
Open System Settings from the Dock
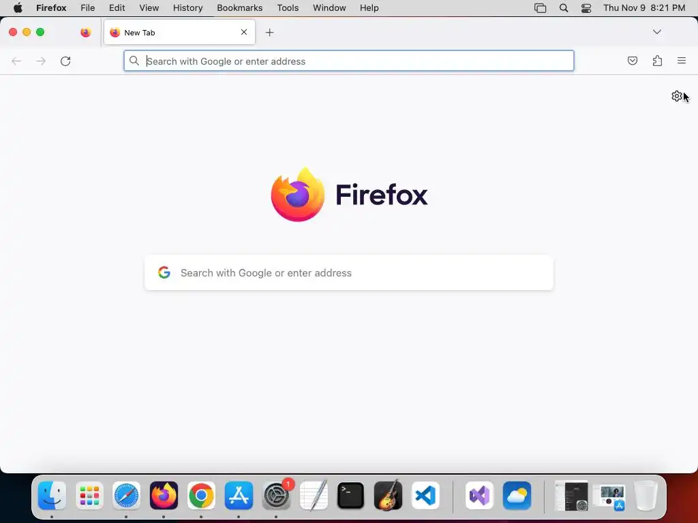pyautogui.click(x=276, y=496)
